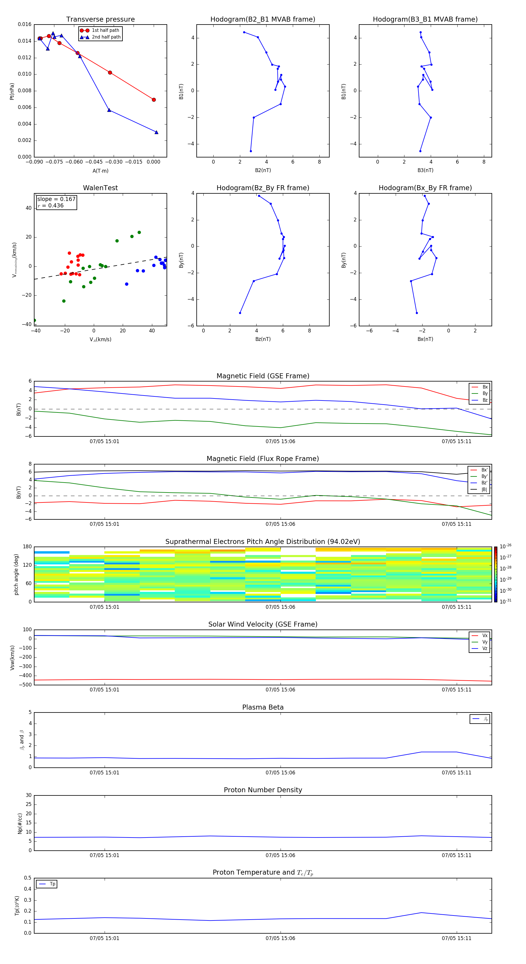Click the "WalenTest" plot title

[x=100, y=188]
